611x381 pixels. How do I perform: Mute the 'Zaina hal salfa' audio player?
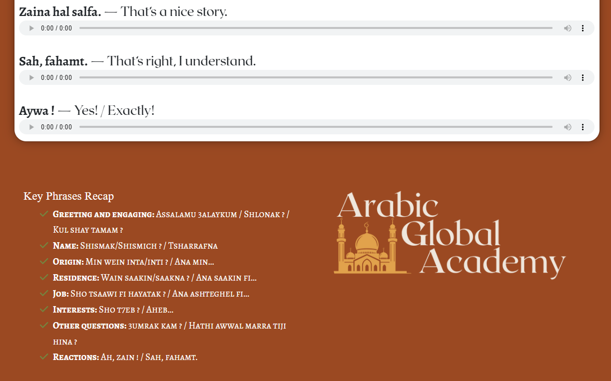click(568, 28)
